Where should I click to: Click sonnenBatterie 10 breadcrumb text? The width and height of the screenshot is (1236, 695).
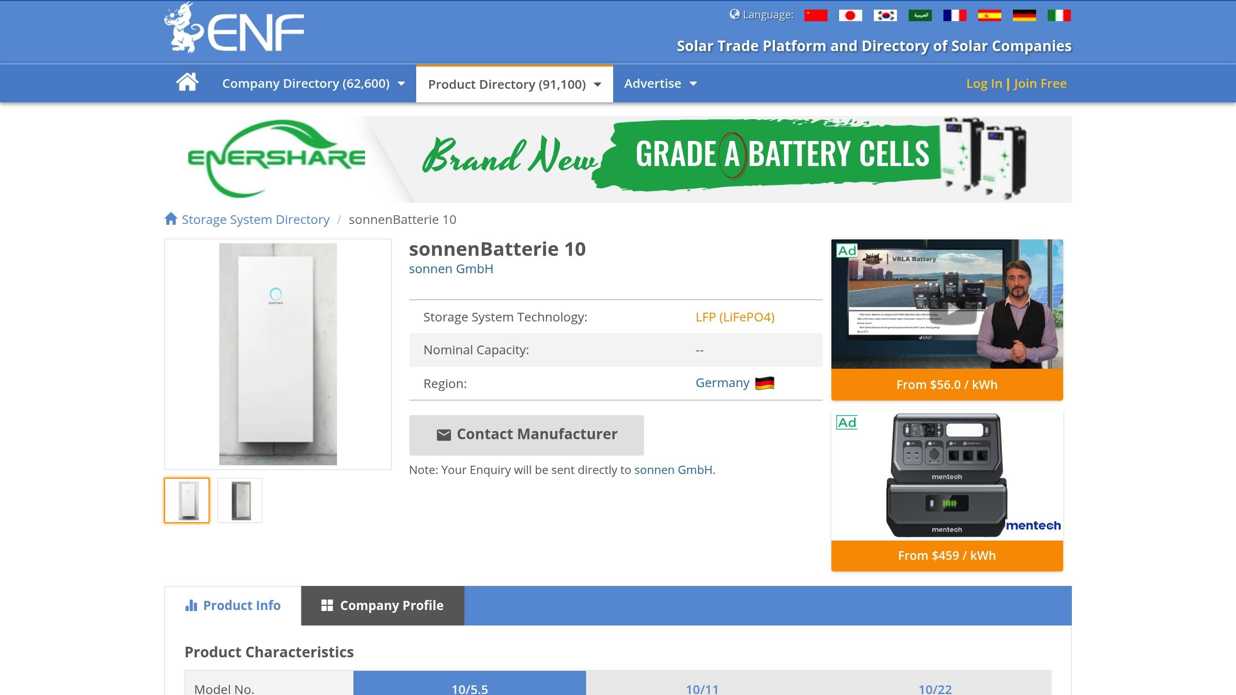coord(402,220)
